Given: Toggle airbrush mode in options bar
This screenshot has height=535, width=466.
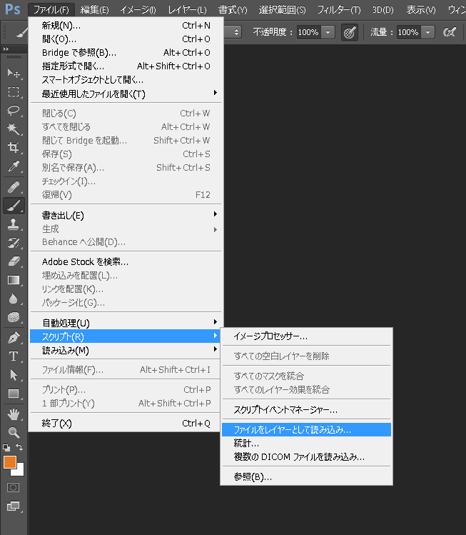Looking at the screenshot, I should pos(450,32).
